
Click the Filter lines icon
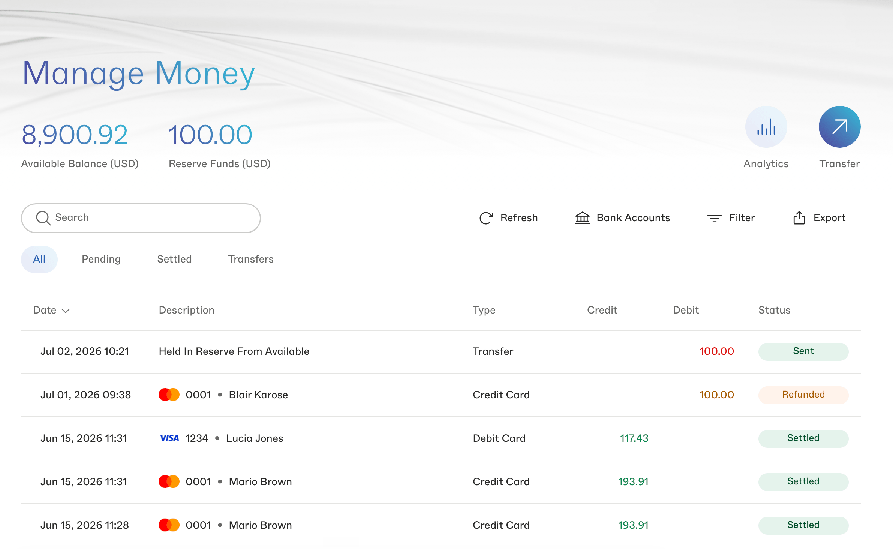point(714,218)
